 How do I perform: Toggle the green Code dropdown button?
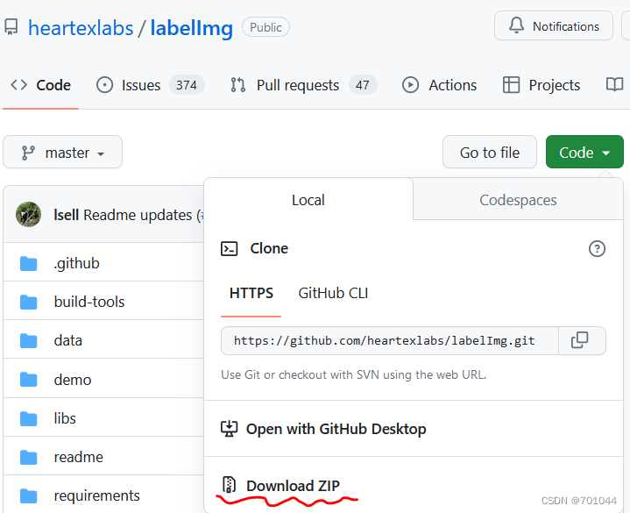pyautogui.click(x=584, y=153)
